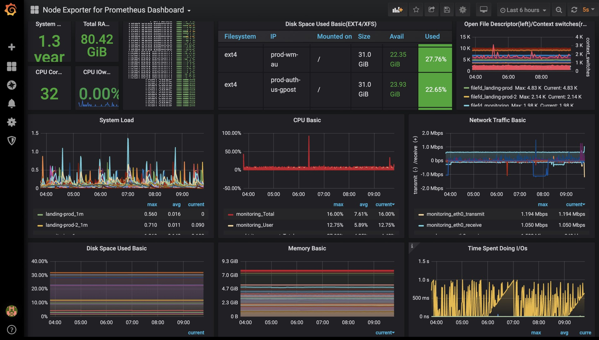Sort System Load legend by avg
Image resolution: width=599 pixels, height=340 pixels.
click(x=176, y=204)
